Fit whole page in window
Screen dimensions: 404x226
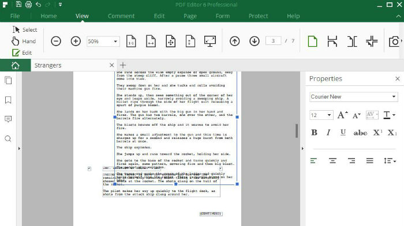point(171,41)
